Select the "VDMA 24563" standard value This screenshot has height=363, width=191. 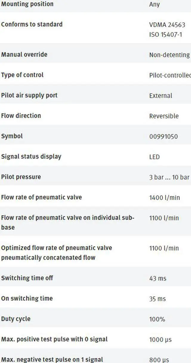coord(167,25)
